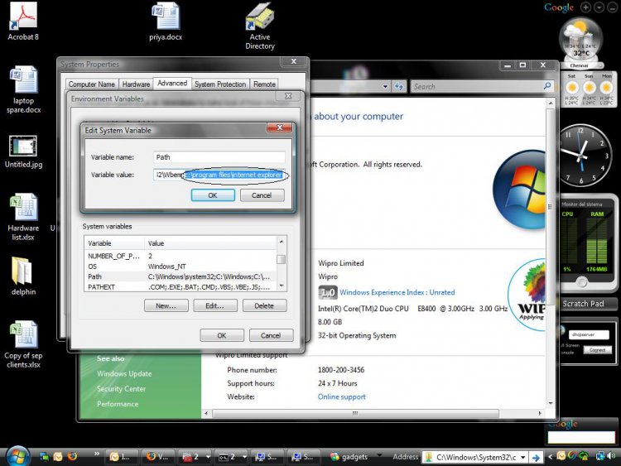The height and width of the screenshot is (466, 621).
Task: Click the Connect button in sidebar gadget
Action: click(597, 350)
